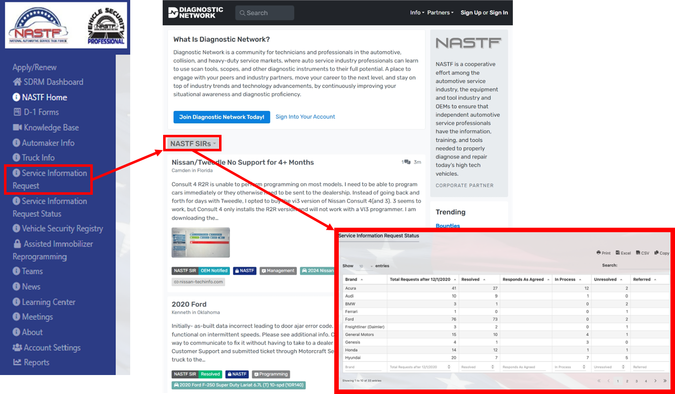
Task: Click the Resolved tag on Ford post
Action: click(211, 374)
